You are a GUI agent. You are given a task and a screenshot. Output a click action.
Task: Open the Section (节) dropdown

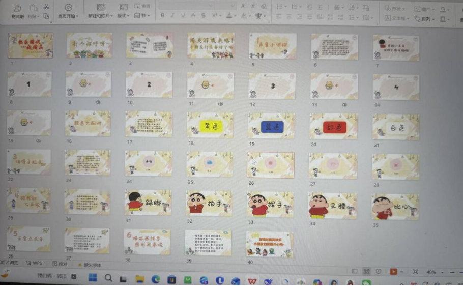142,15
